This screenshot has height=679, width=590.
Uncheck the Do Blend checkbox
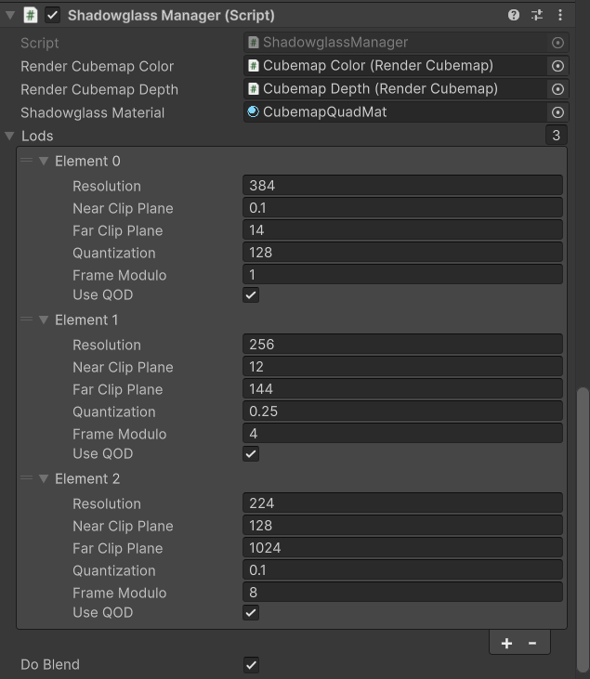point(251,665)
